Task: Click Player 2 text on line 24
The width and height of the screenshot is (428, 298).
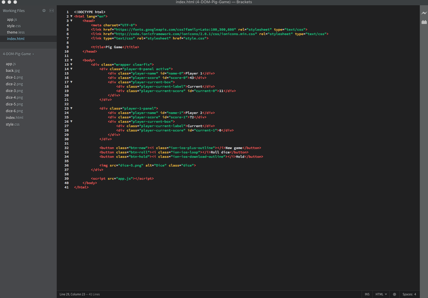Action: click(194, 113)
